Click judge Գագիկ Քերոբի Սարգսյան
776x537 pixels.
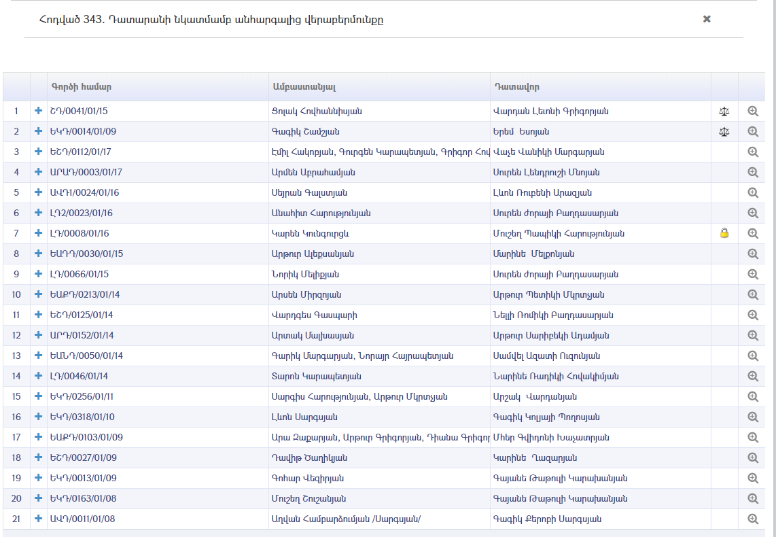pos(547,519)
